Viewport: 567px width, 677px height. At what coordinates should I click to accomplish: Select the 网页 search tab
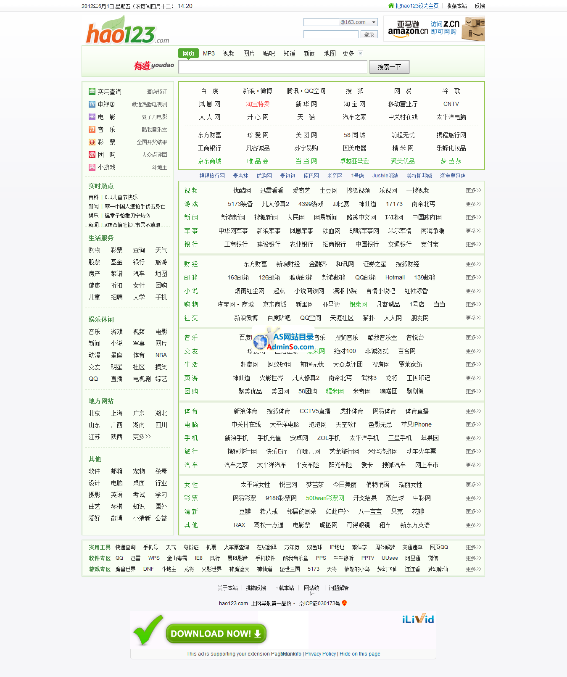[188, 53]
